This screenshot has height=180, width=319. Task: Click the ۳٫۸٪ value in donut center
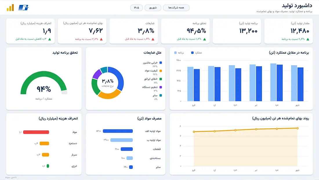tap(108, 81)
